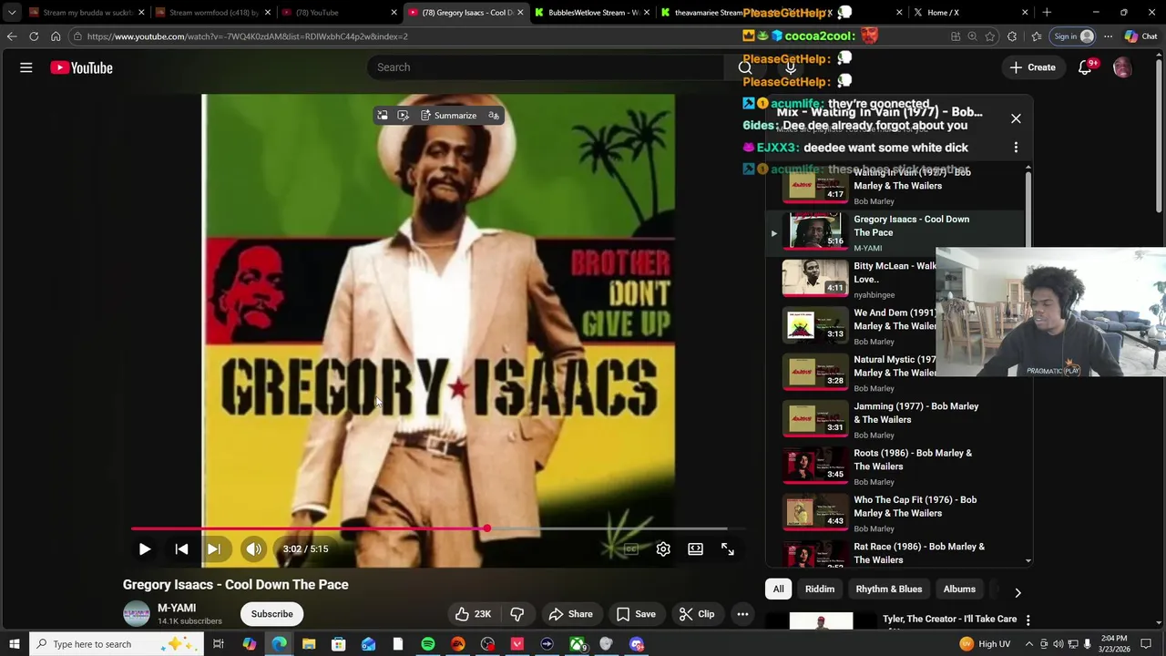Open options for Tyler, The Creator video
Viewport: 1166px width, 656px height.
pos(1028,620)
